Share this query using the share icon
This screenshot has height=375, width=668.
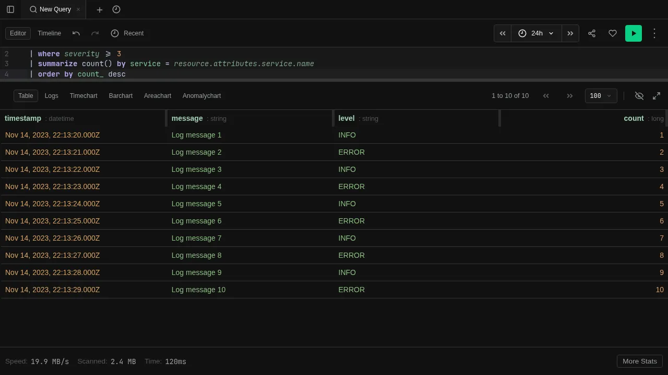pyautogui.click(x=592, y=33)
